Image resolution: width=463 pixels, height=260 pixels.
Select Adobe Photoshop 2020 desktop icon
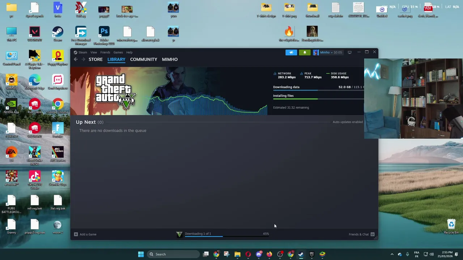[x=104, y=36]
